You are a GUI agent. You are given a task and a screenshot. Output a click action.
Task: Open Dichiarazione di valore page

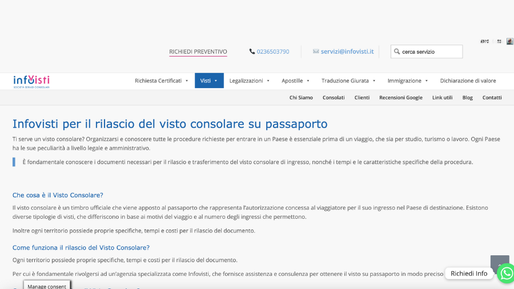point(468,81)
